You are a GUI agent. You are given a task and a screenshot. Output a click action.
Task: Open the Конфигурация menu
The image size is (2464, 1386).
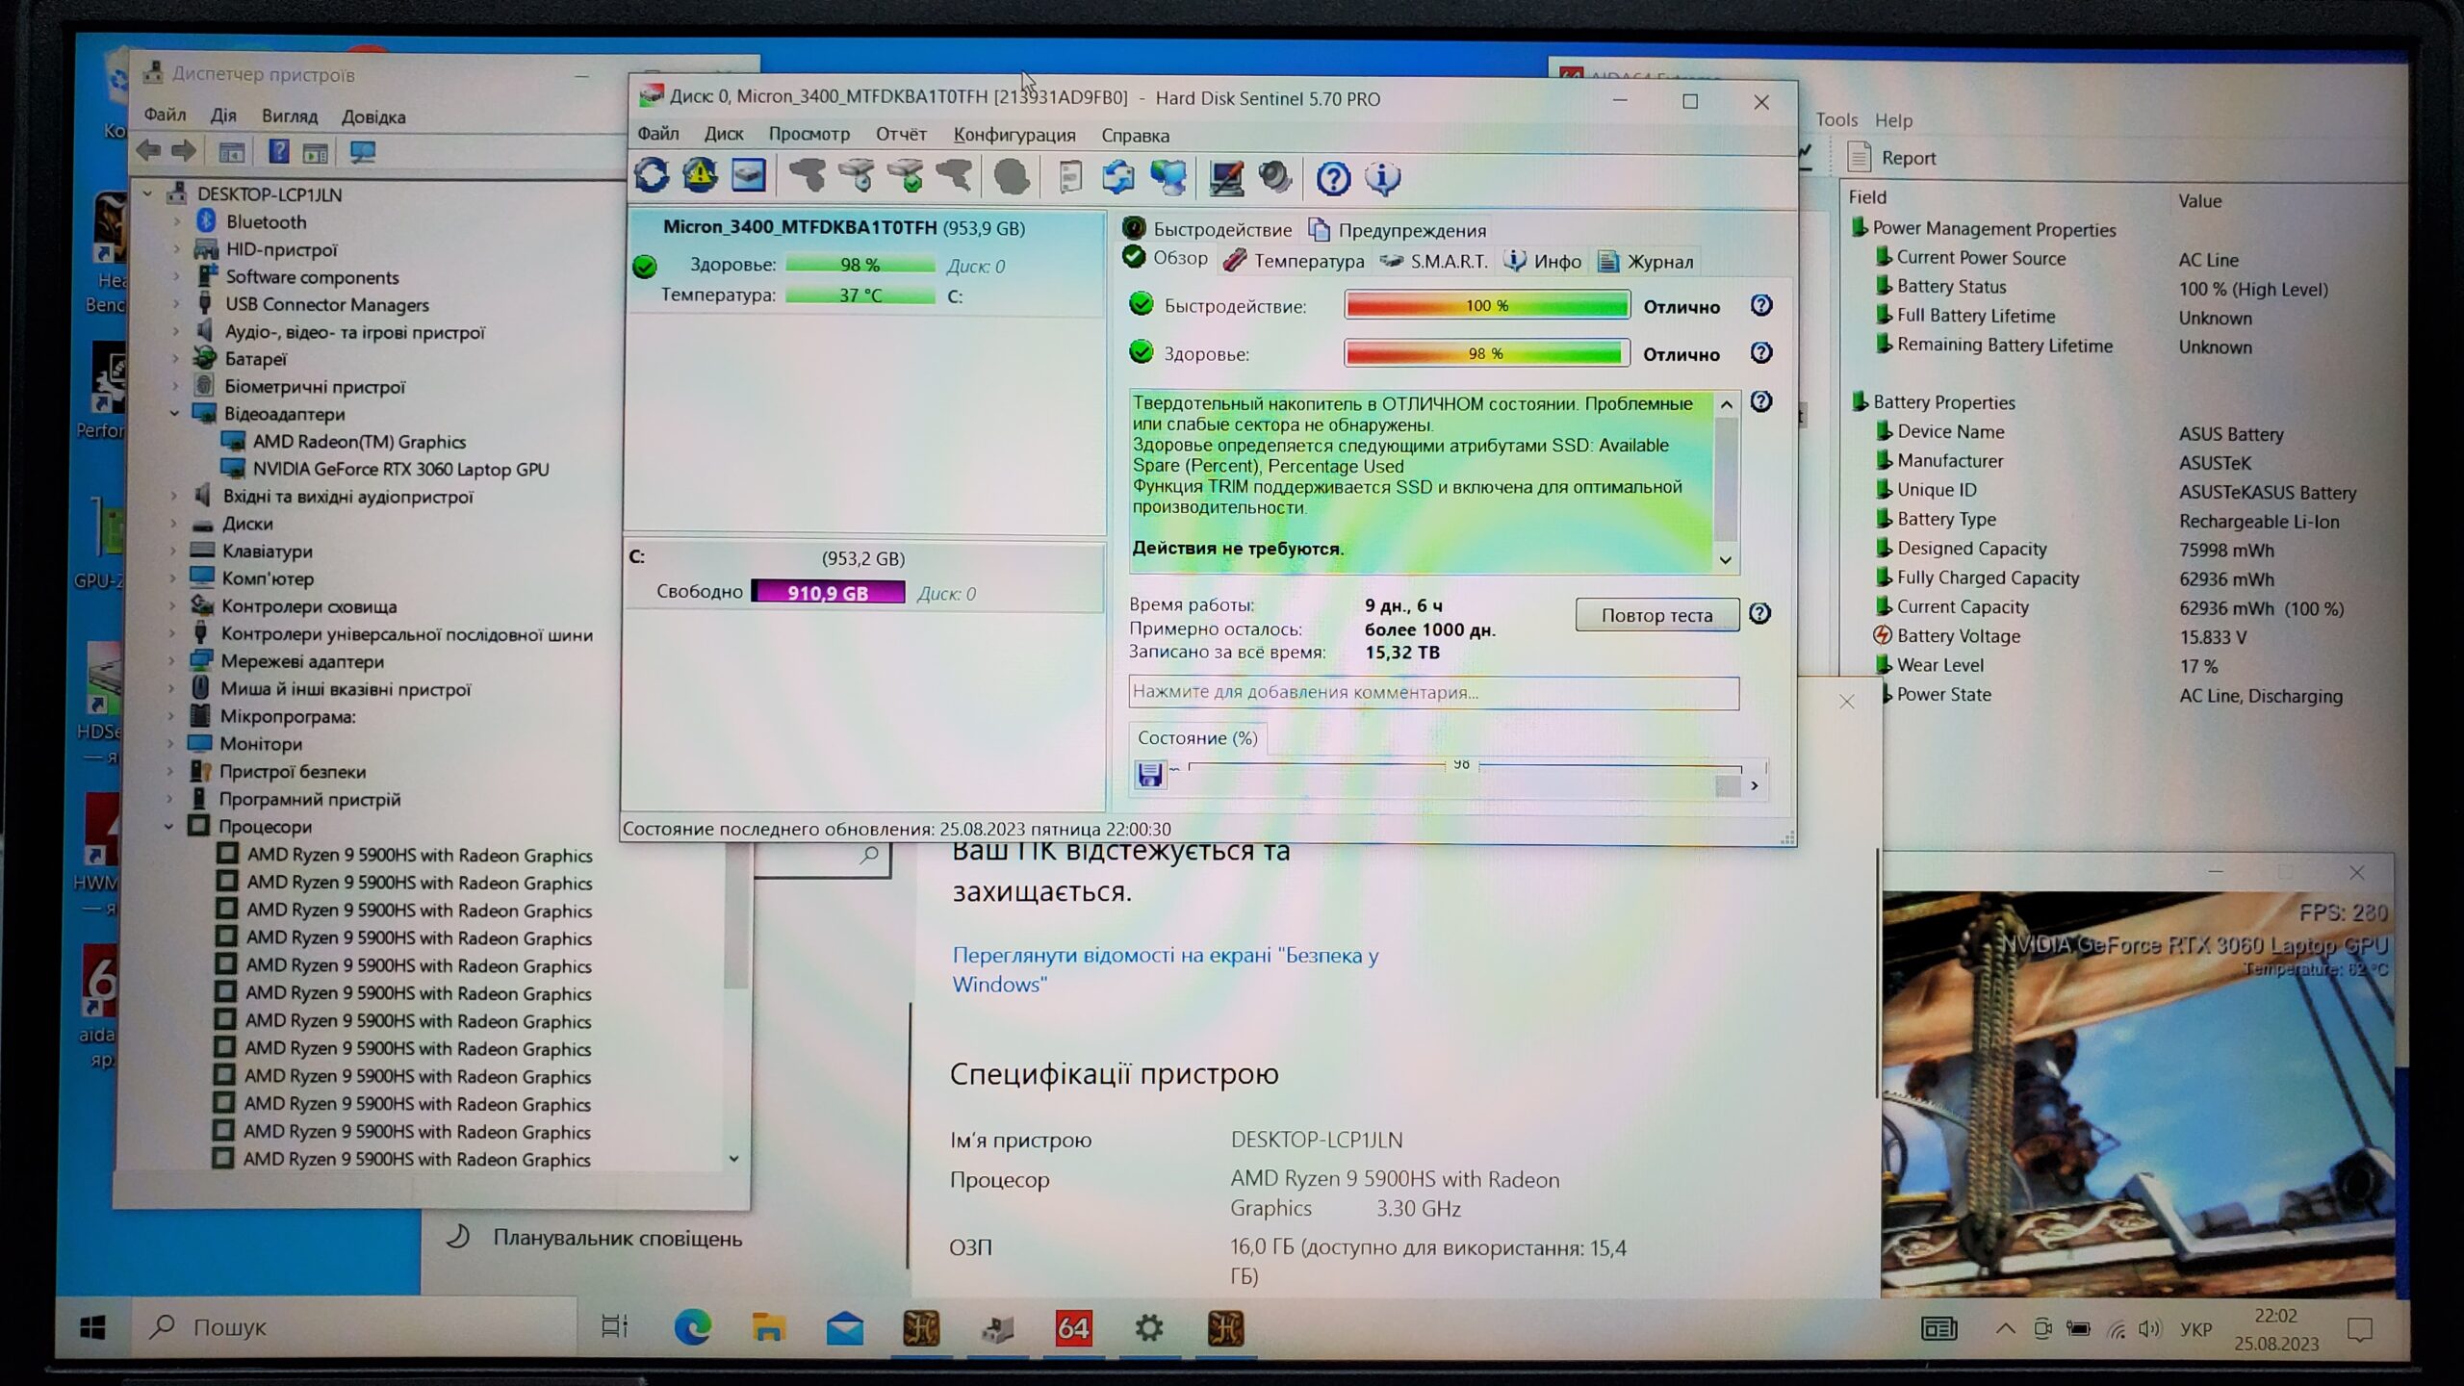pyautogui.click(x=1014, y=135)
